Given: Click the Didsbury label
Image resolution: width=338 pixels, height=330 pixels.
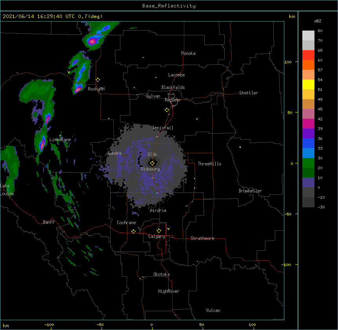Looking at the screenshot, I should [151, 169].
